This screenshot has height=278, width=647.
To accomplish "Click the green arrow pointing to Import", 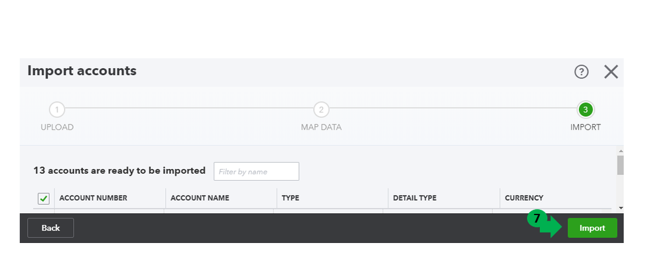I will 552,227.
